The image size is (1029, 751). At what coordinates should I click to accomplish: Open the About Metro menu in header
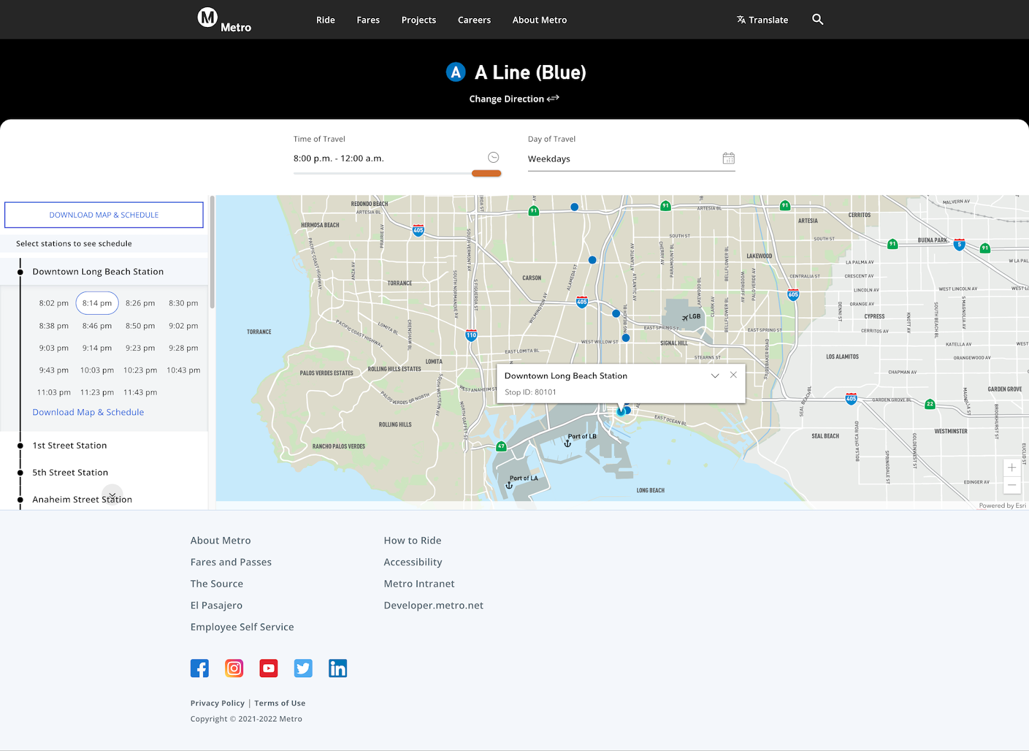pyautogui.click(x=540, y=20)
